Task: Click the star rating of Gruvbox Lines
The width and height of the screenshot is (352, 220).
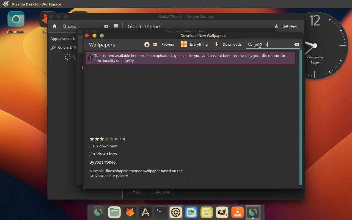Action: click(x=101, y=139)
